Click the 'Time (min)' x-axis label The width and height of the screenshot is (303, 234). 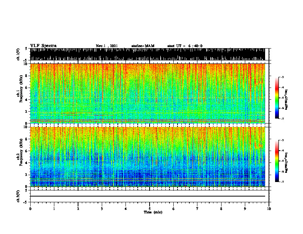(x=153, y=212)
